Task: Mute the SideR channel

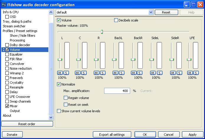Action: click(x=173, y=73)
